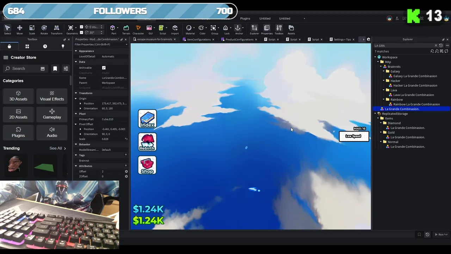Viewport: 451px width, 254px height.
Task: Toggle the Anchor tool
Action: tap(239, 30)
